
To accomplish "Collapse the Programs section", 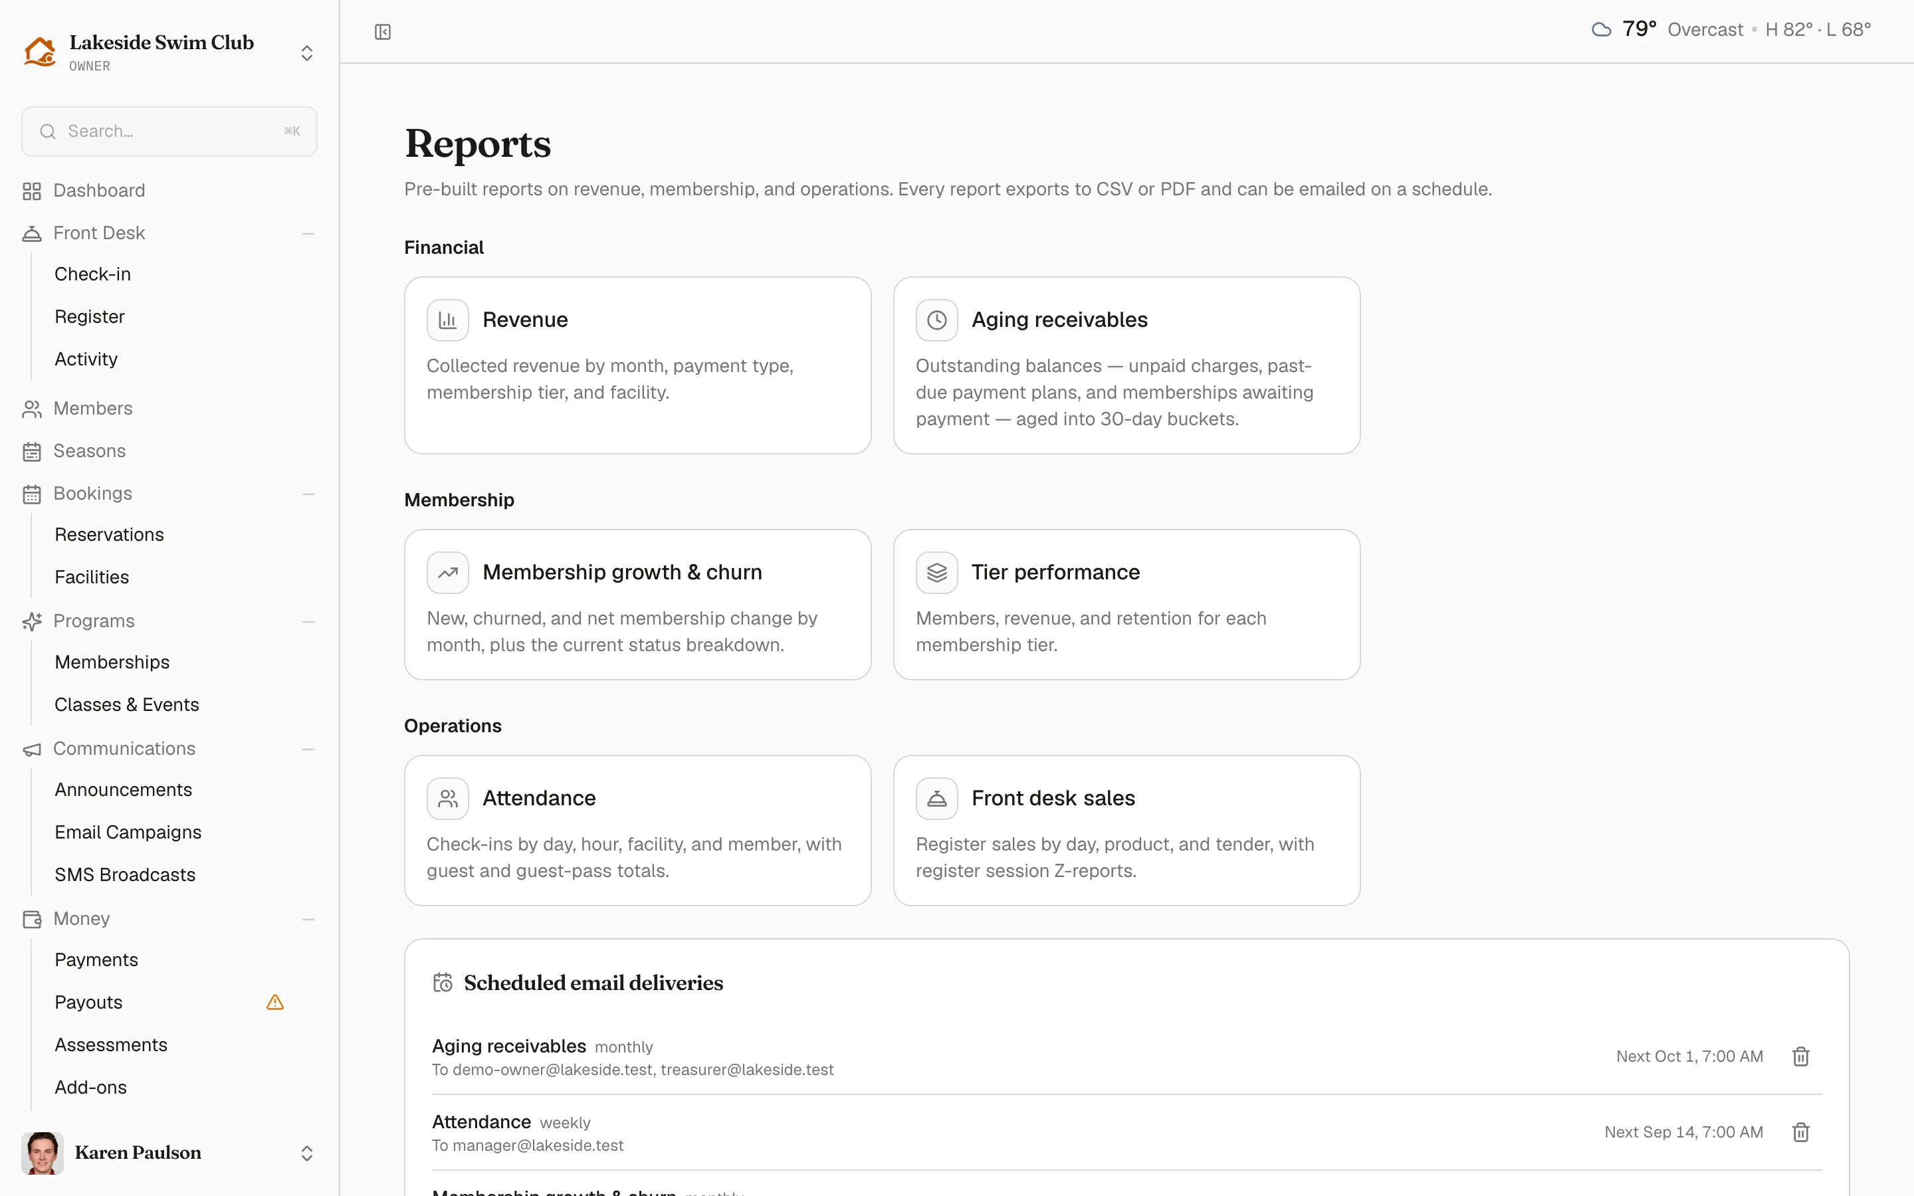I will pos(308,622).
